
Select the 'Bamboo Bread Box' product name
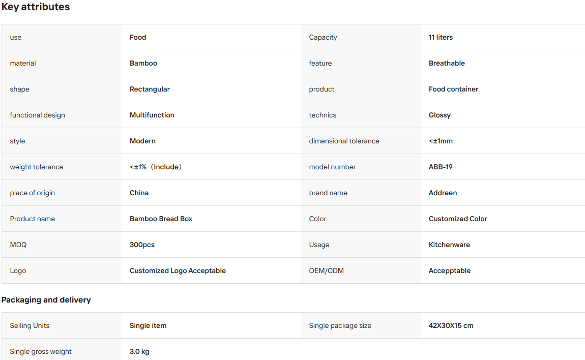161,219
